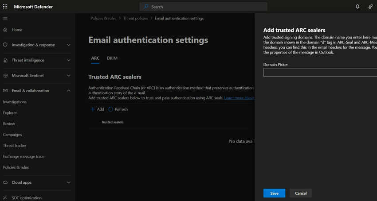Collapse the navigation hamburger menu

[x=5, y=19]
